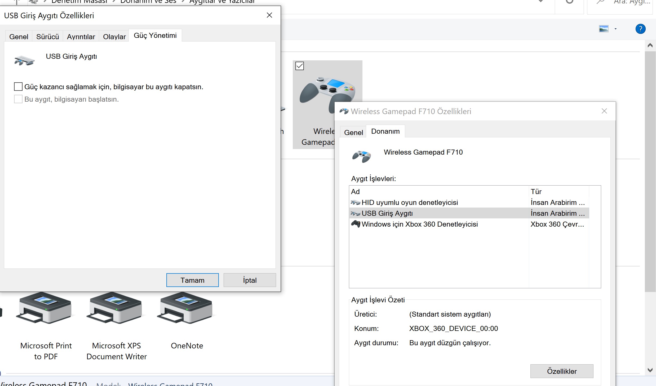Click the Tür column header
This screenshot has height=386, width=656.
tap(559, 191)
